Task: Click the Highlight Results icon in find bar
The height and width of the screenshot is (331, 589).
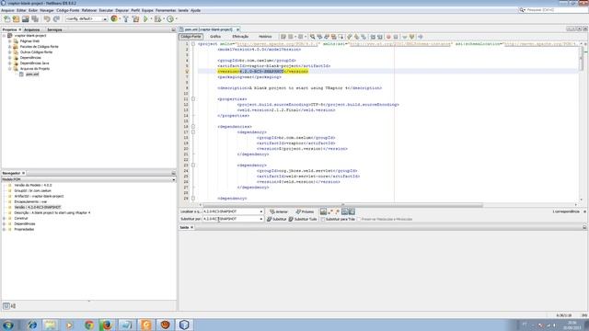Action: coord(344,212)
